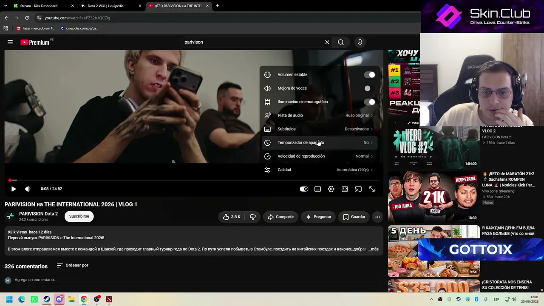Enter fullscreen mode in the player
Image resolution: width=544 pixels, height=306 pixels.
tap(372, 189)
